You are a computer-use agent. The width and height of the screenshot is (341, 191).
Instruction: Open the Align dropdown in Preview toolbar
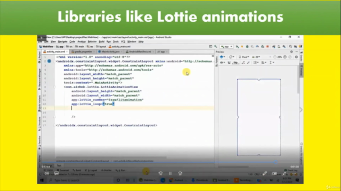tap(264, 63)
